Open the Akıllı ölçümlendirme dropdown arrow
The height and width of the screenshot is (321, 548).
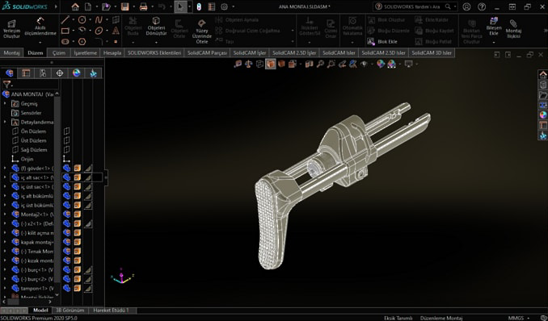coord(40,42)
